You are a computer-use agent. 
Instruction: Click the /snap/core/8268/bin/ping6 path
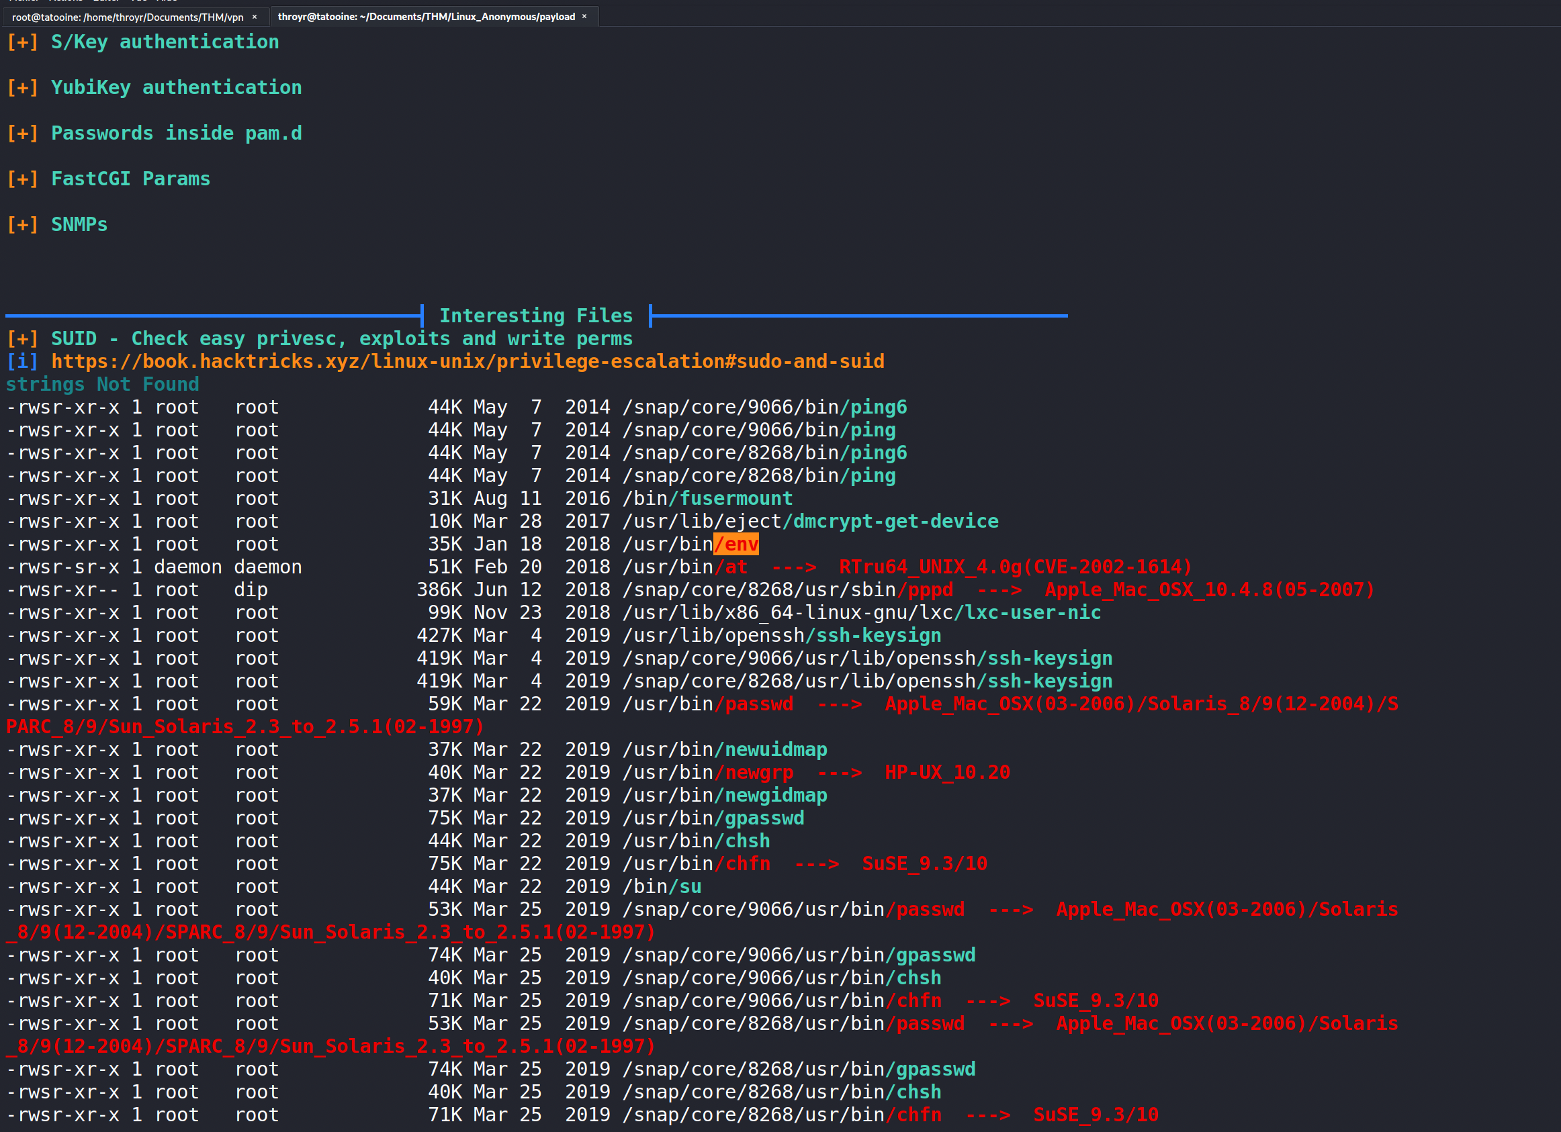[764, 453]
